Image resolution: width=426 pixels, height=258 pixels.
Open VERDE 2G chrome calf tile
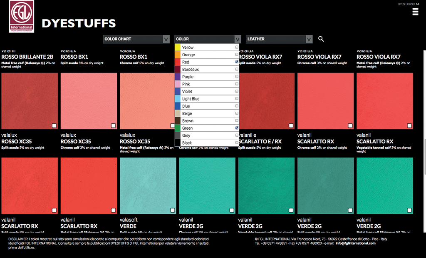coord(207,185)
